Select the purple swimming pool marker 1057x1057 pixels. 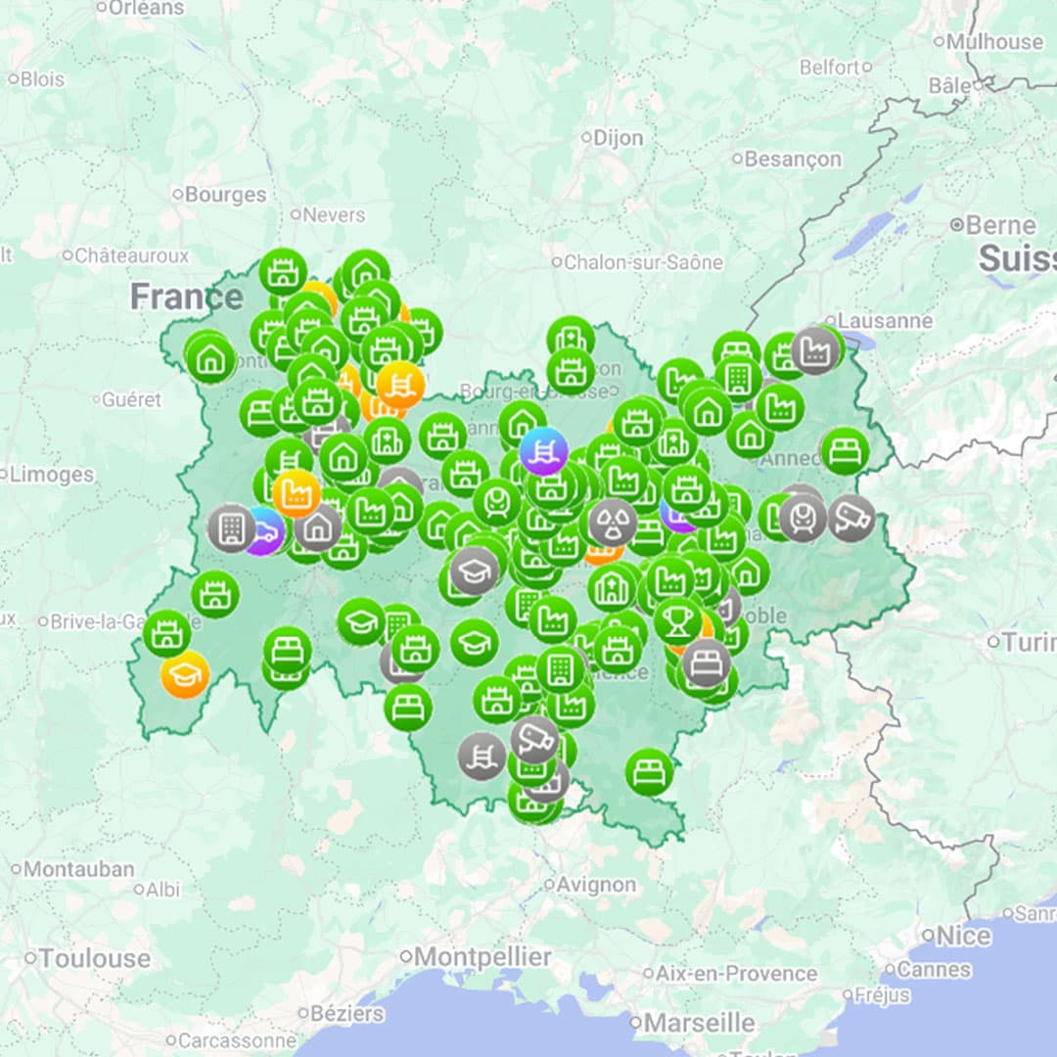tap(544, 450)
